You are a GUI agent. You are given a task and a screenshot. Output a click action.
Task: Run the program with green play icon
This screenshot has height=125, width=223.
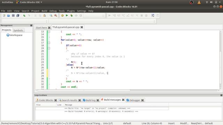click(67, 15)
